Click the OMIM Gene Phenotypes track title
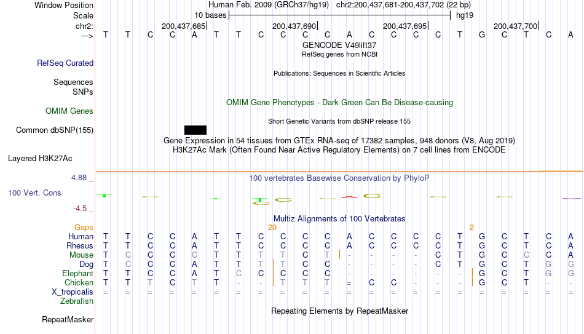584x334 pixels. click(x=340, y=103)
